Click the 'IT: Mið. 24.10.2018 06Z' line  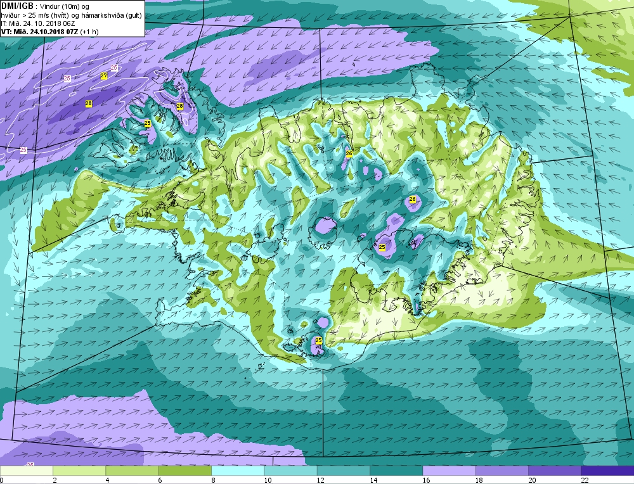click(39, 23)
